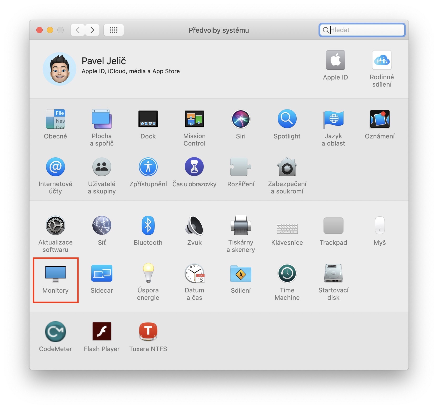This screenshot has width=438, height=409.
Task: Show all preferences grid button
Action: [114, 30]
